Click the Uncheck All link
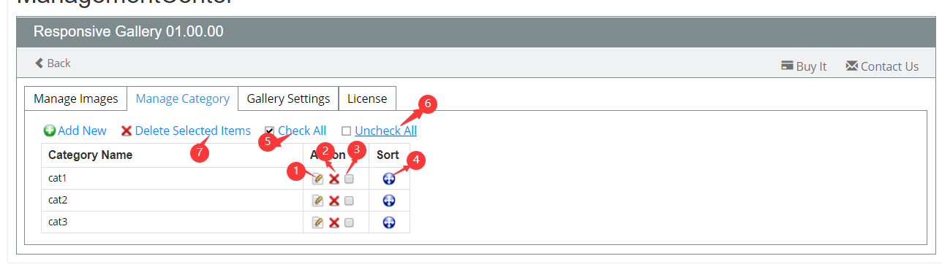The image size is (942, 264). coord(385,131)
